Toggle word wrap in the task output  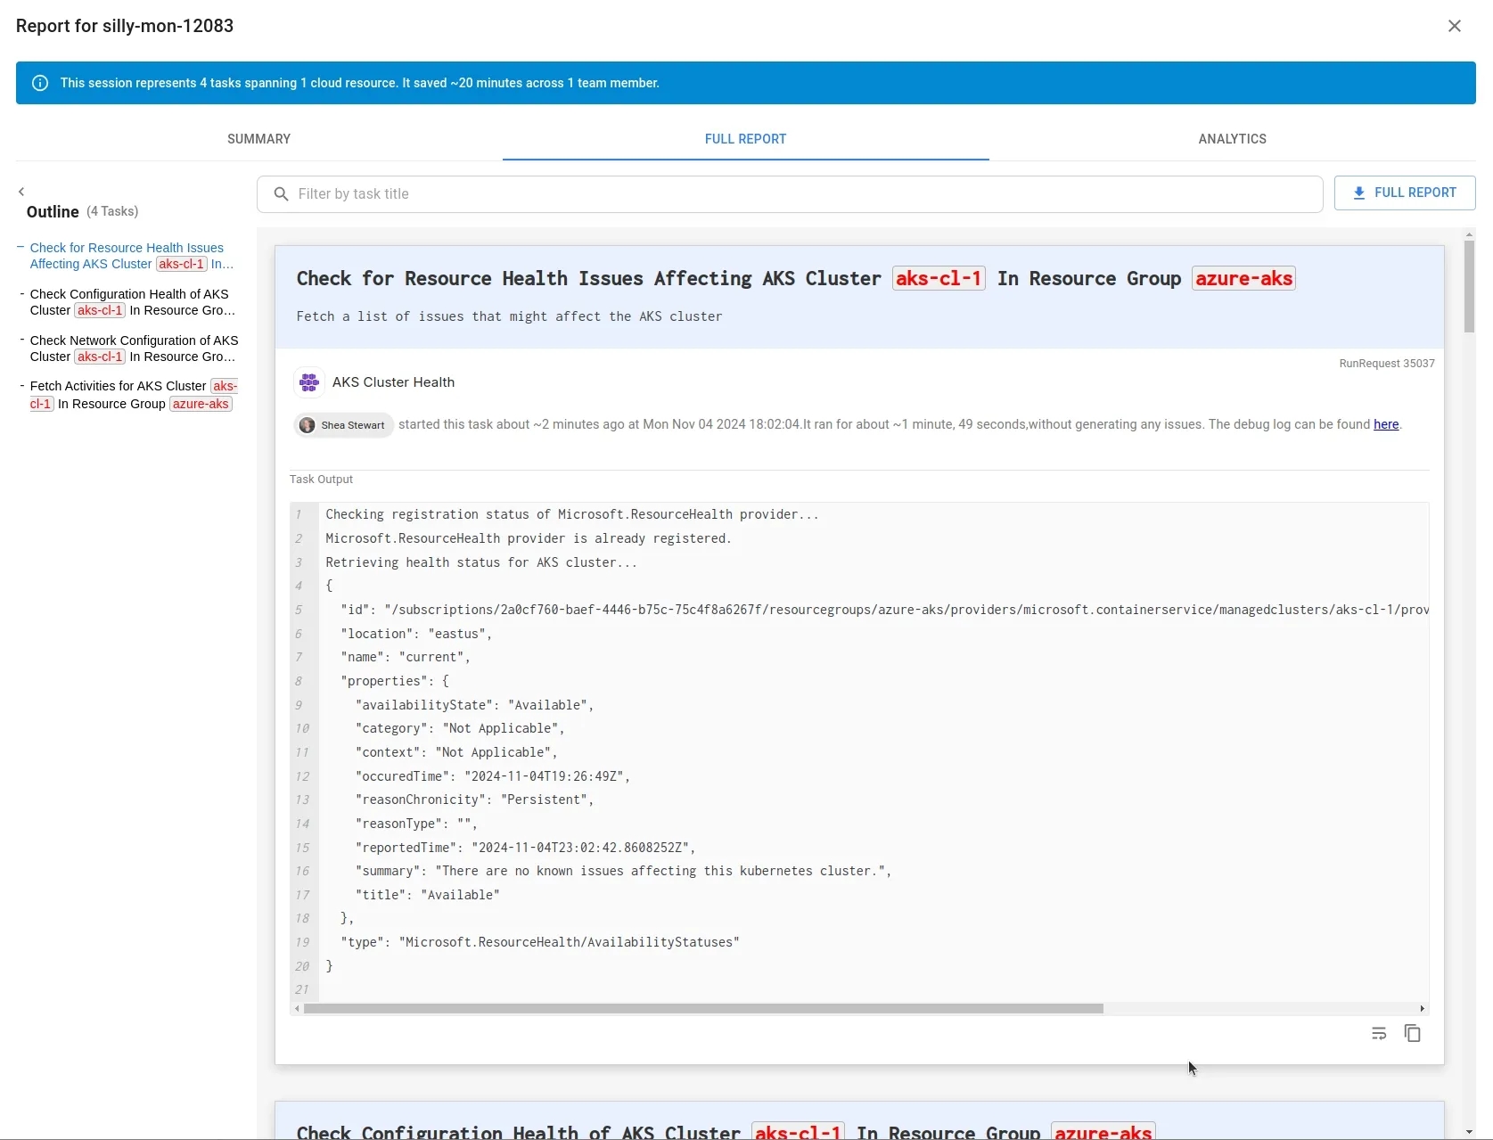point(1378,1033)
